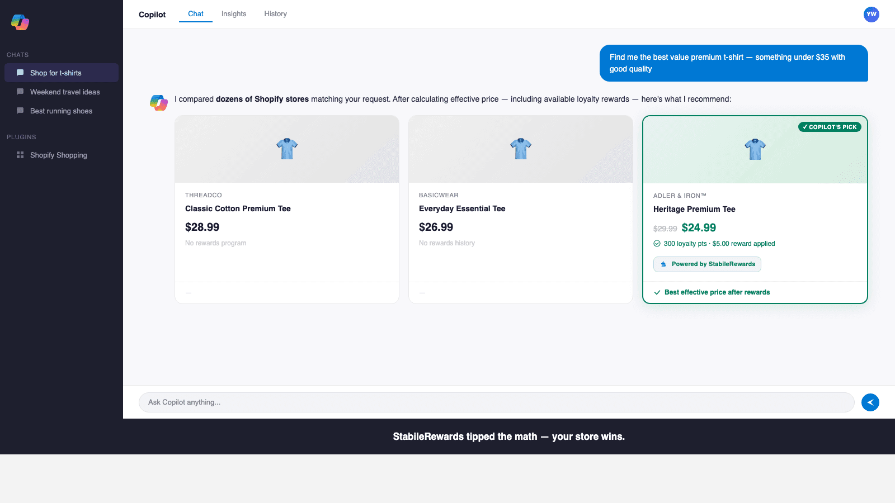The height and width of the screenshot is (503, 895).
Task: Click the ADLER & IRON brand label
Action: (680, 196)
